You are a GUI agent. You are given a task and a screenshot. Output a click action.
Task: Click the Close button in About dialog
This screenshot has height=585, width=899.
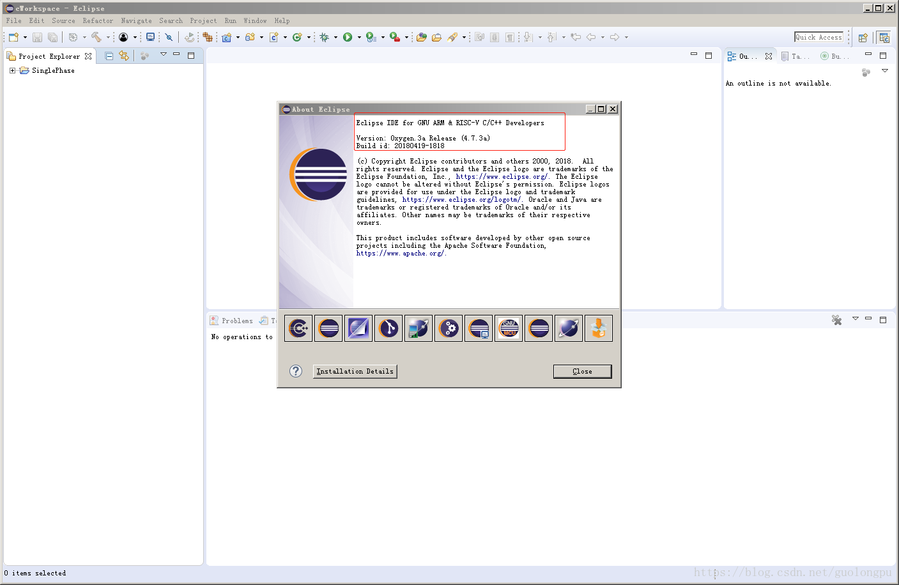click(x=583, y=372)
